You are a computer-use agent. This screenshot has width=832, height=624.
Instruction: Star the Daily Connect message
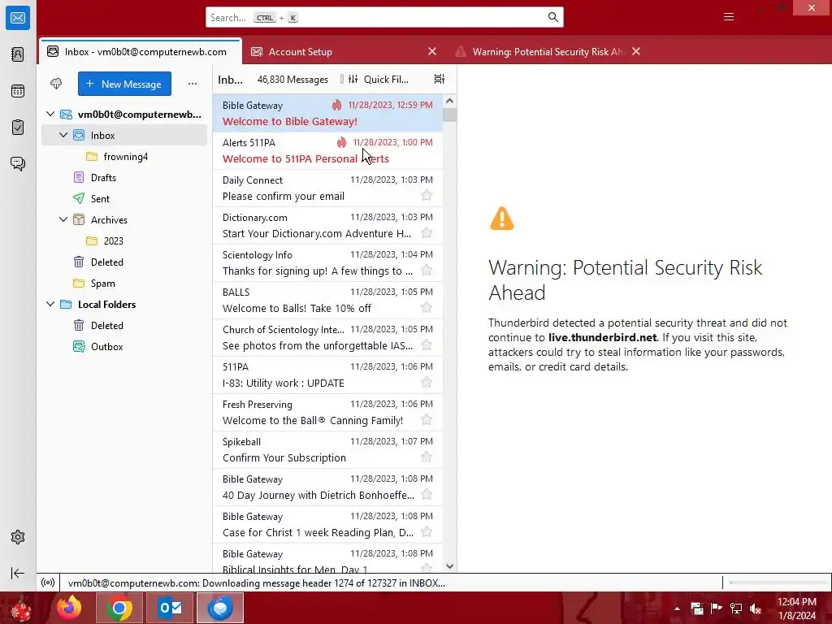click(426, 196)
